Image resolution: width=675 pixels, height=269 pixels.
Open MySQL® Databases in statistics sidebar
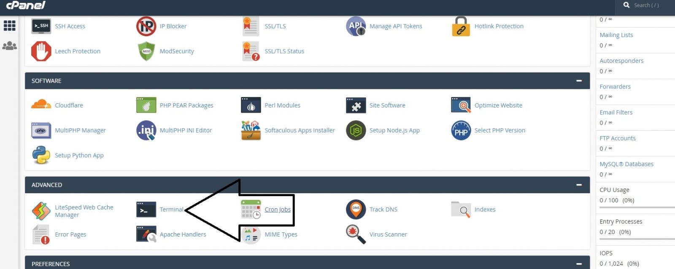(626, 164)
